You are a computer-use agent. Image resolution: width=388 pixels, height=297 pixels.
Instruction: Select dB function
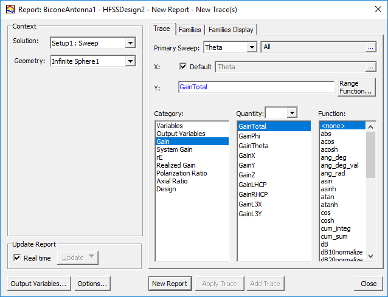coord(342,244)
